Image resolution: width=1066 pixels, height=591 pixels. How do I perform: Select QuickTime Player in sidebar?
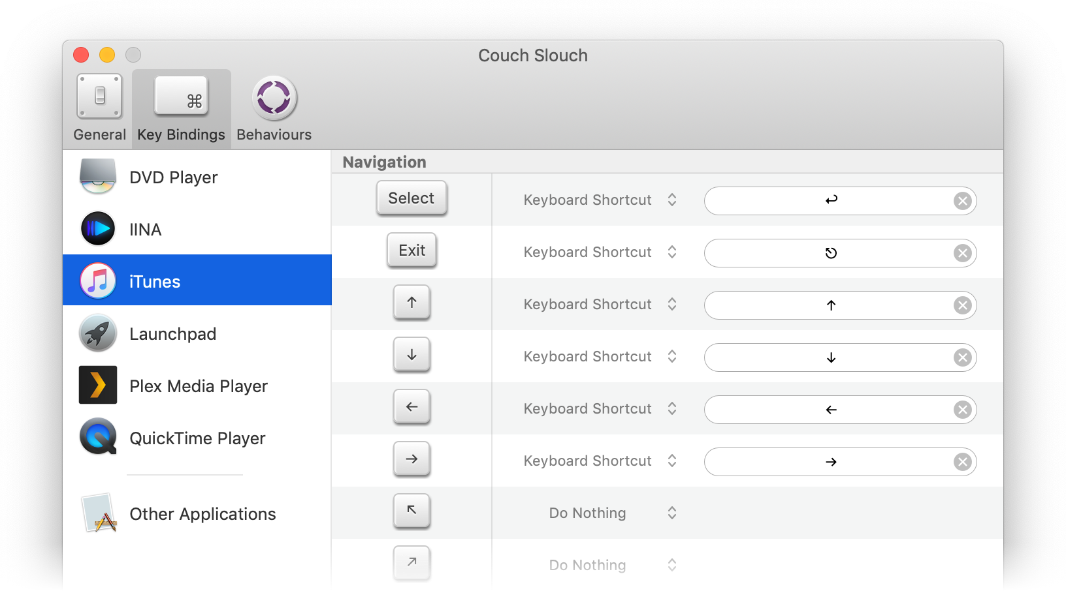click(197, 438)
